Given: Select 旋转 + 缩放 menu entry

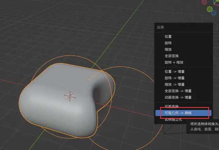Looking at the screenshot, I should click(183, 62).
